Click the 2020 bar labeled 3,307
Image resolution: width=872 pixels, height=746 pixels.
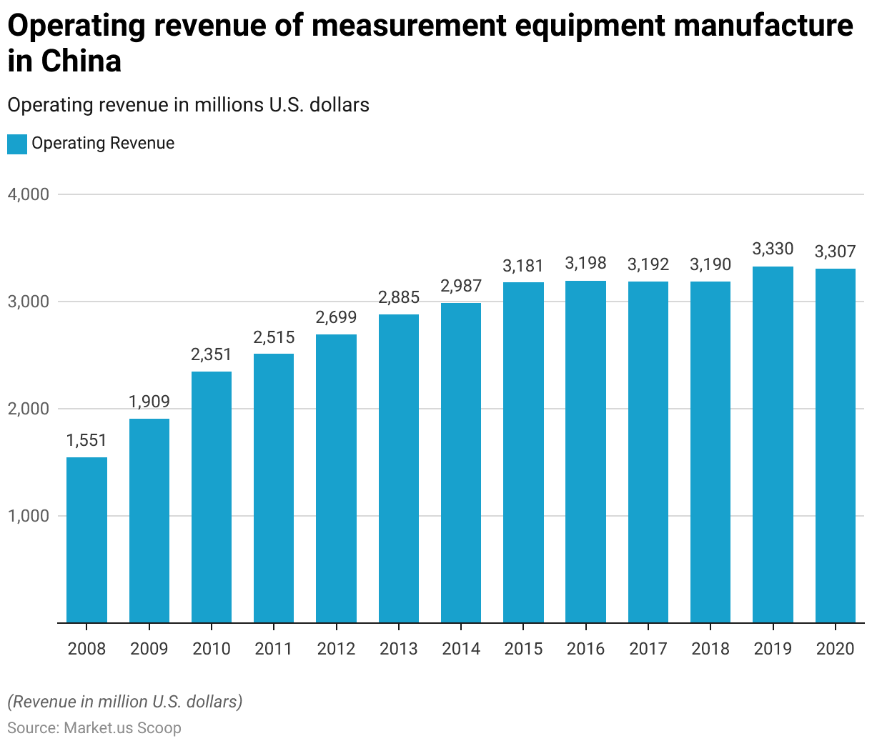[x=835, y=446]
